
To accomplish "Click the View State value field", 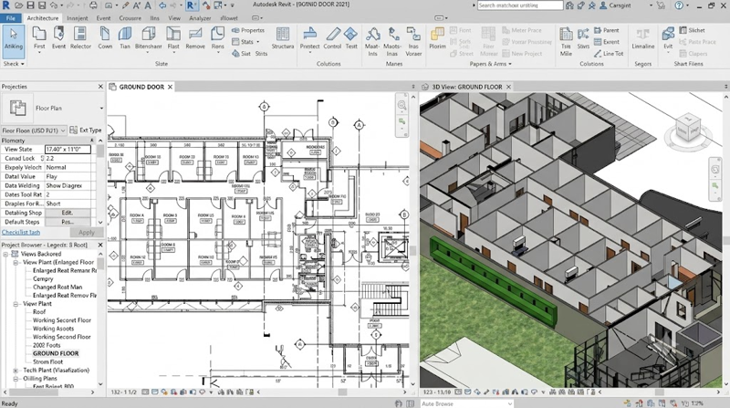I will point(68,149).
